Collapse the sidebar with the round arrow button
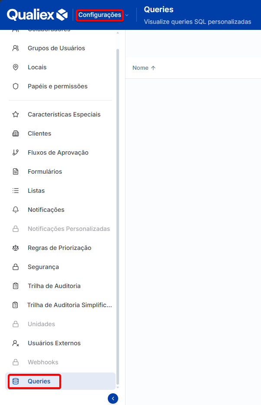 pyautogui.click(x=113, y=399)
